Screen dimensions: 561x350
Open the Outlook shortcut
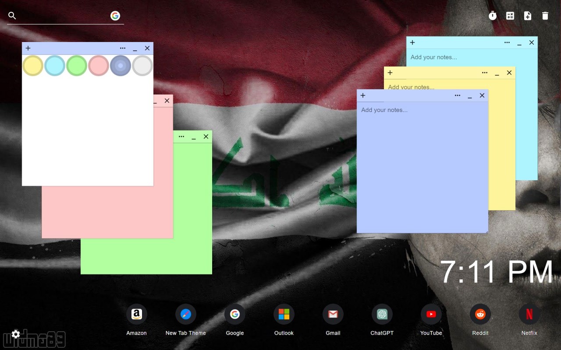pyautogui.click(x=284, y=314)
